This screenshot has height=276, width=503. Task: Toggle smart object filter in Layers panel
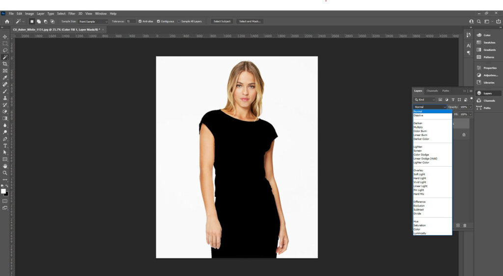[466, 100]
